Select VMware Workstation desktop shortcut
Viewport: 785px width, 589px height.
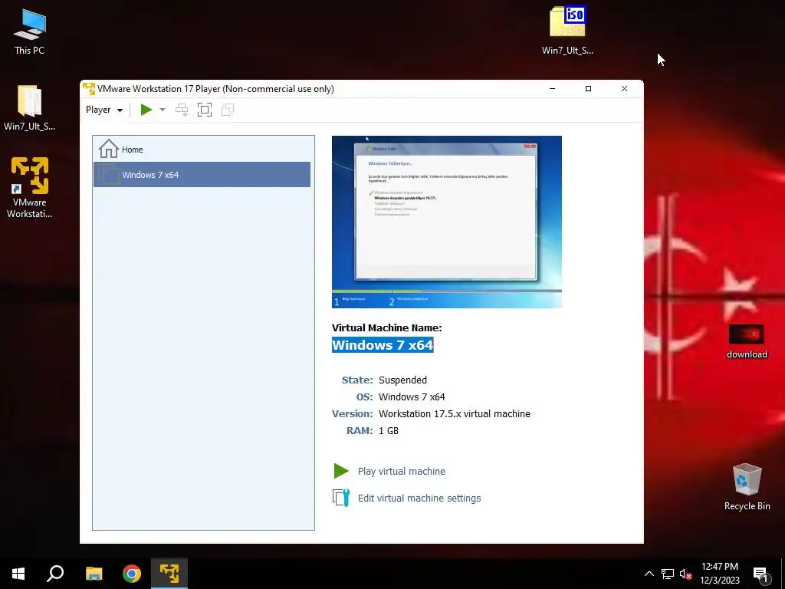click(x=30, y=188)
